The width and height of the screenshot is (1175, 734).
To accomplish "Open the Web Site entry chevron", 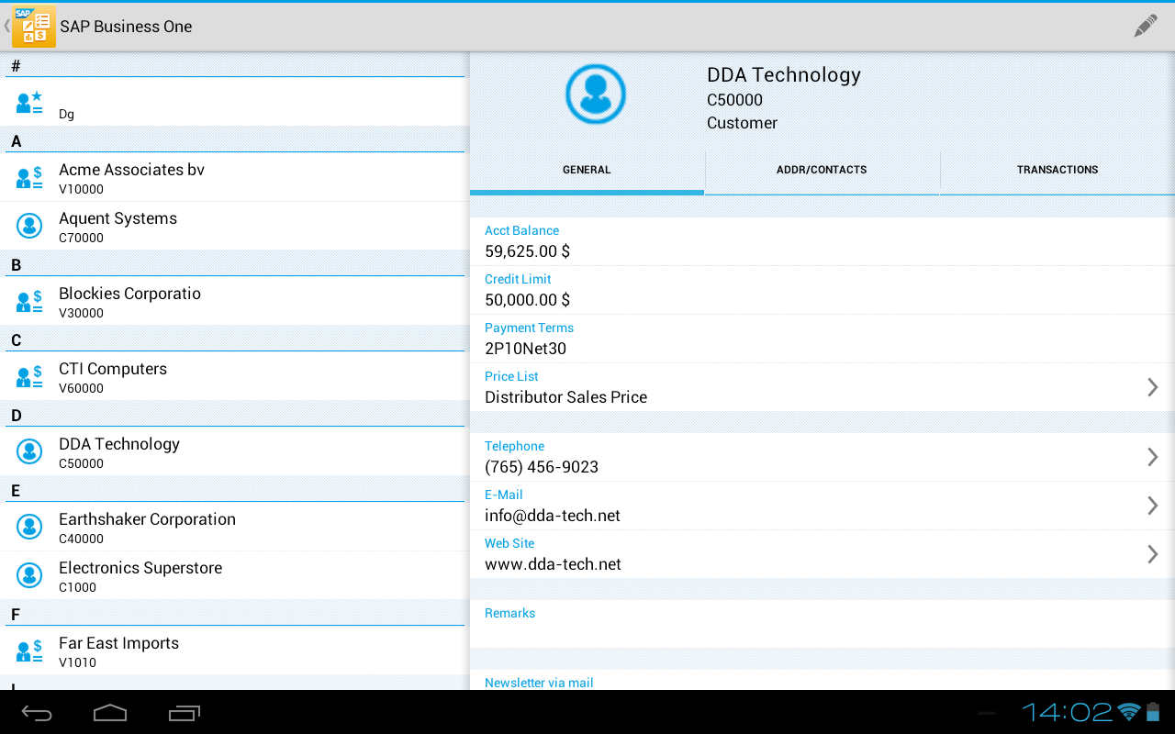I will [1153, 554].
